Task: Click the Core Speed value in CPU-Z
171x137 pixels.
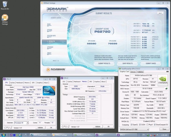Action: pos(21,110)
